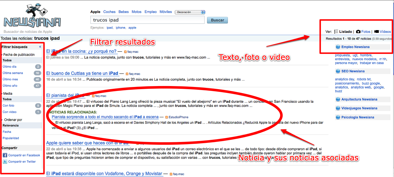Screen dimensions: 394x177
Task: Collapse the Media filter section triangle
Action: pyautogui.click(x=2, y=93)
